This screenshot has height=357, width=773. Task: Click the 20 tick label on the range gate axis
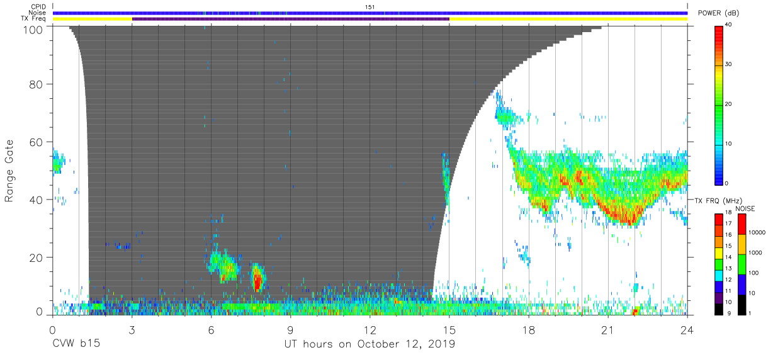point(37,258)
